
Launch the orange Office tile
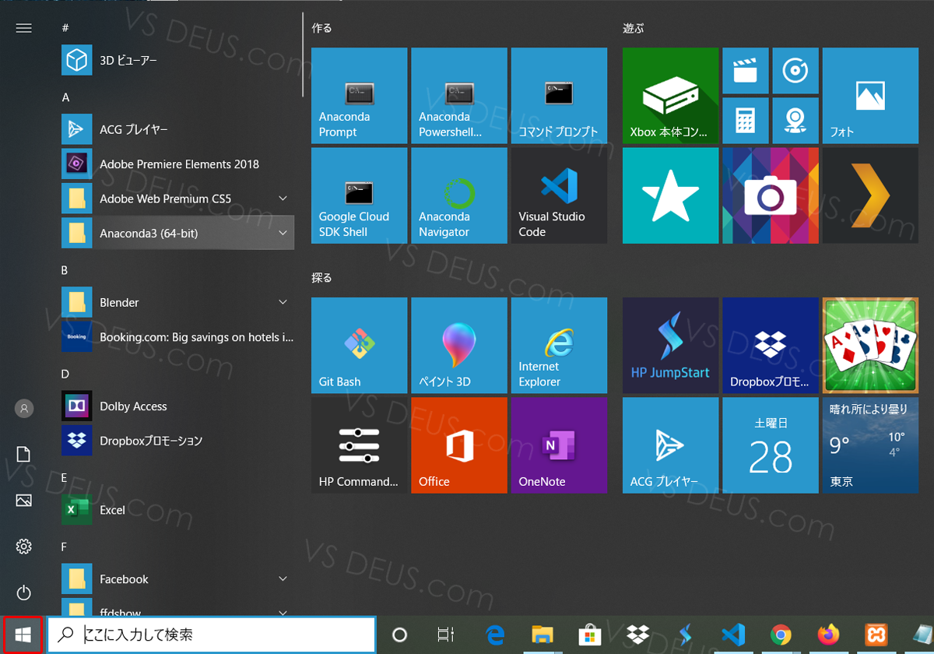tap(459, 445)
